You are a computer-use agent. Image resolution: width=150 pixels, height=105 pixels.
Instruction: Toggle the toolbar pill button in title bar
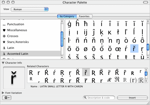pos(145,2)
